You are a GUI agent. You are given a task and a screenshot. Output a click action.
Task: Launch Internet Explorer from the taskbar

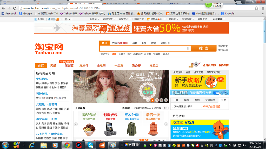32,145
